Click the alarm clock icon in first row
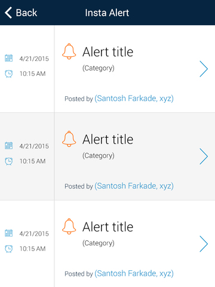Viewport: 215px width, 287px height. point(8,74)
